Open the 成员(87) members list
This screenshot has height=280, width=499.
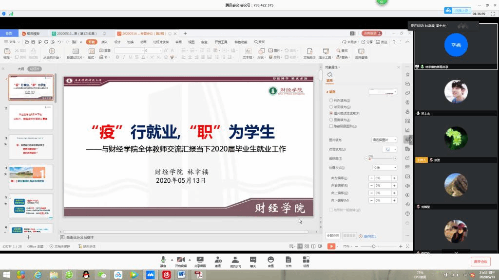point(235,260)
